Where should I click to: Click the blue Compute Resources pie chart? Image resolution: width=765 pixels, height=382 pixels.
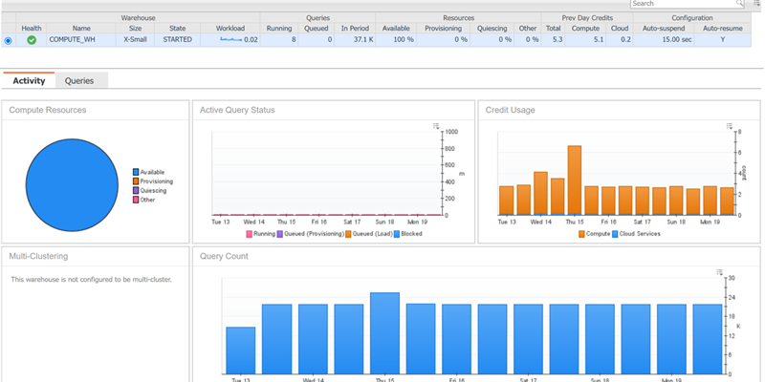pos(72,185)
